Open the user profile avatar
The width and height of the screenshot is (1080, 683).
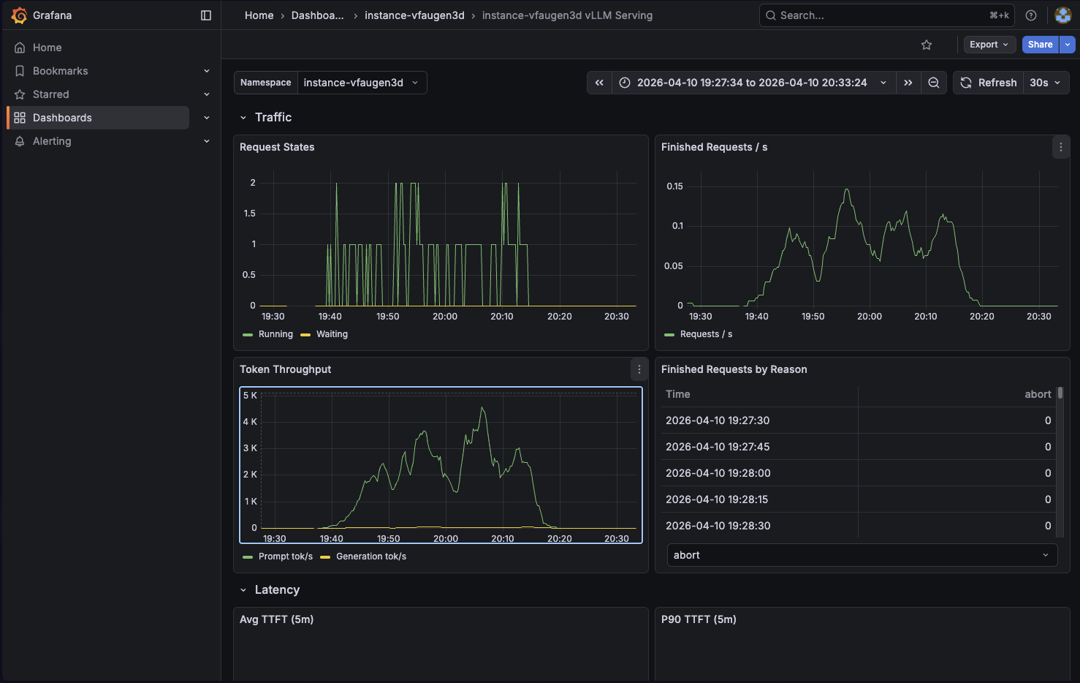(x=1063, y=15)
